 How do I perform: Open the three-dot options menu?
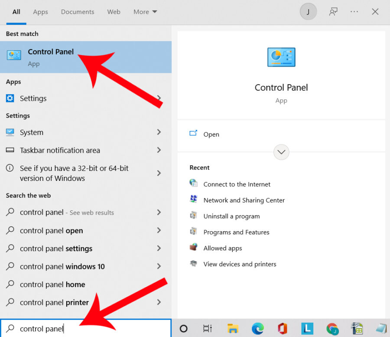[354, 12]
